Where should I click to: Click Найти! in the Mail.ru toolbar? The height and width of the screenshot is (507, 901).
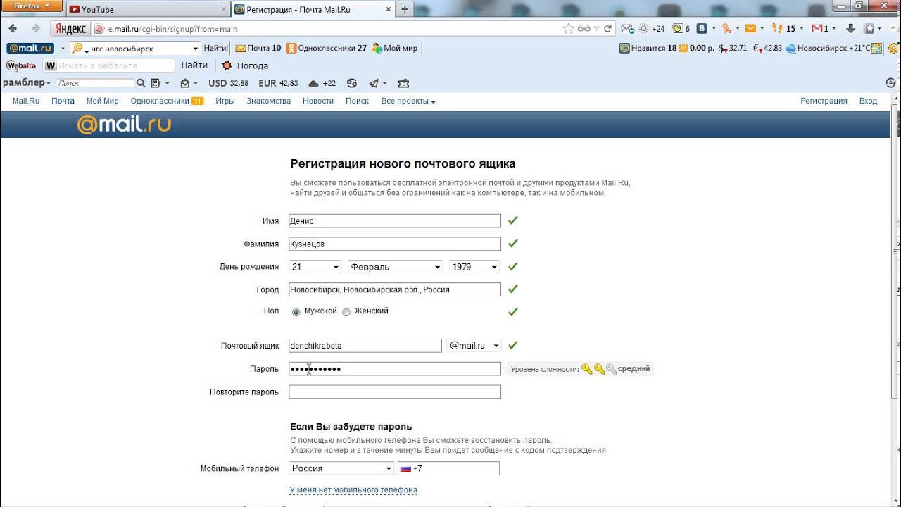[x=215, y=49]
